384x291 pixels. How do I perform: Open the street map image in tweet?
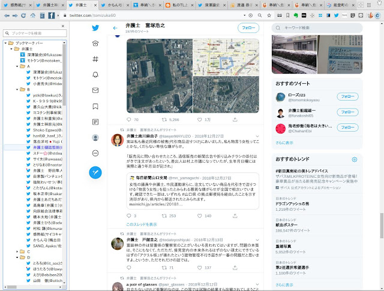click(226, 57)
